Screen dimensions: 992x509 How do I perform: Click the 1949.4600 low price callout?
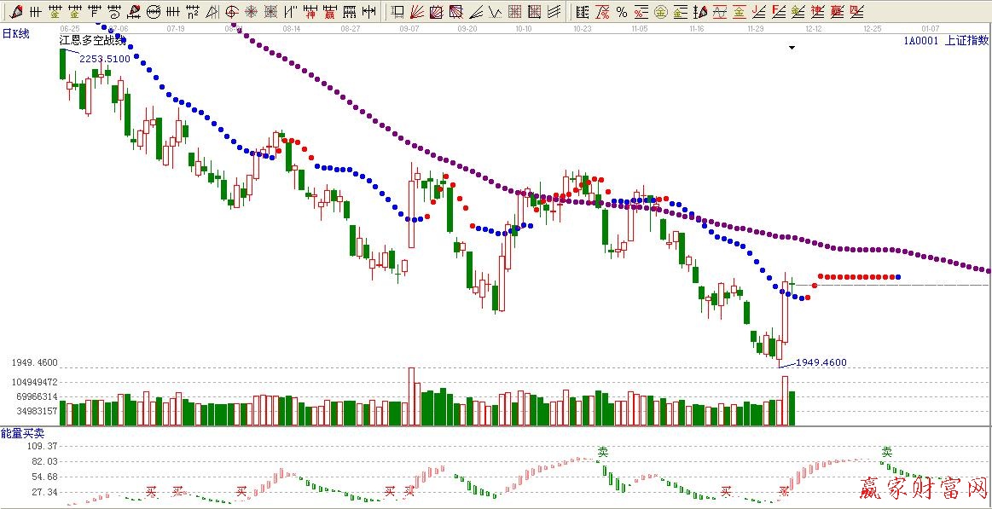[821, 362]
